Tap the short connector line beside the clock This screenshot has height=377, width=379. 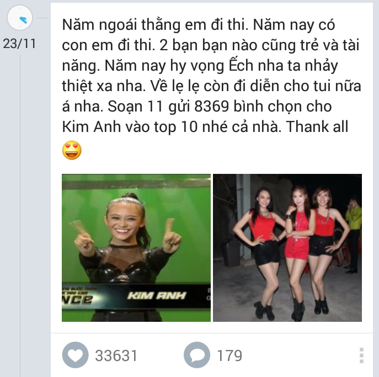pyautogui.click(x=42, y=18)
